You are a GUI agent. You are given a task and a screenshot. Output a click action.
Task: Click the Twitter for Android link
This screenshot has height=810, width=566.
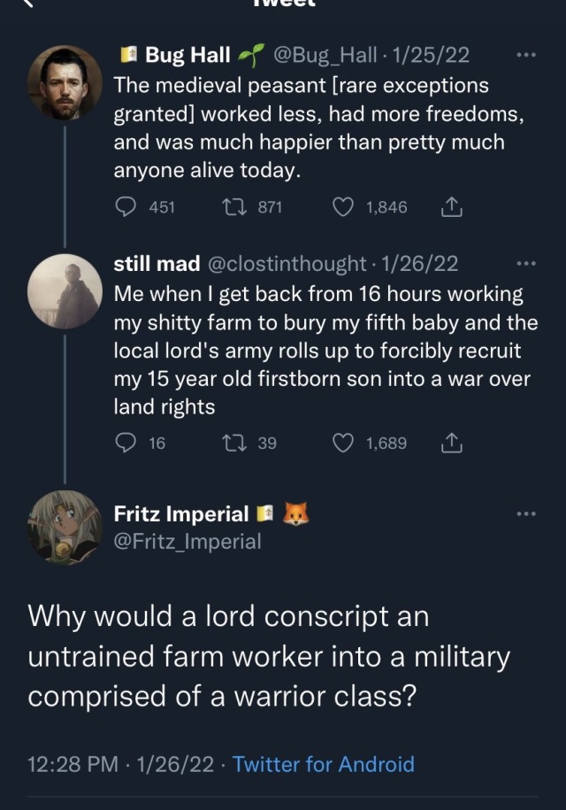pyautogui.click(x=323, y=763)
